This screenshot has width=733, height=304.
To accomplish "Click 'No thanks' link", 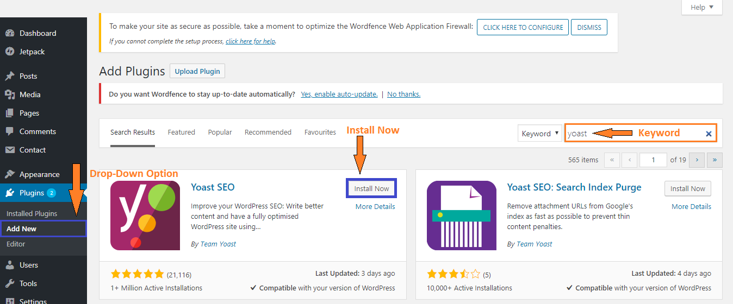I will click(404, 94).
